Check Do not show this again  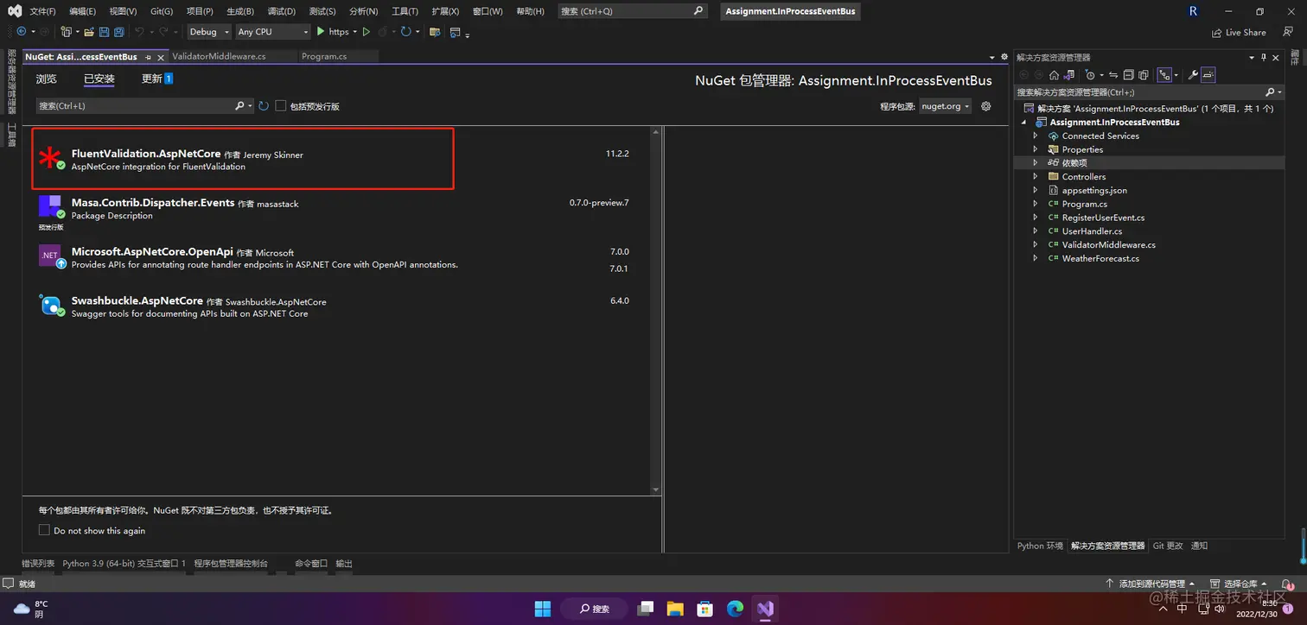click(x=44, y=530)
